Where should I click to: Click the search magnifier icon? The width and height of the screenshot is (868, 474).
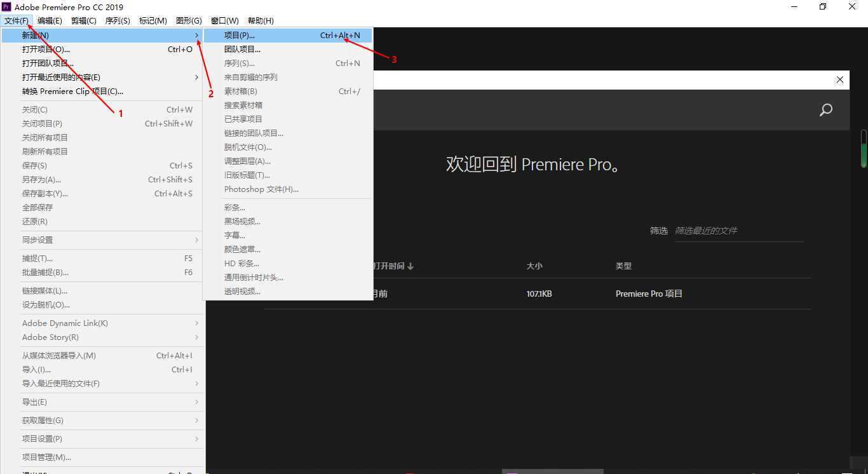825,110
